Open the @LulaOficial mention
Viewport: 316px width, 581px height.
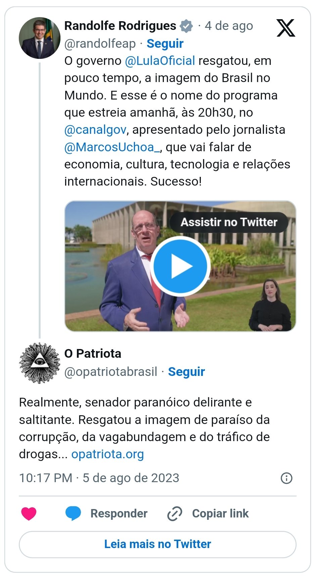160,61
